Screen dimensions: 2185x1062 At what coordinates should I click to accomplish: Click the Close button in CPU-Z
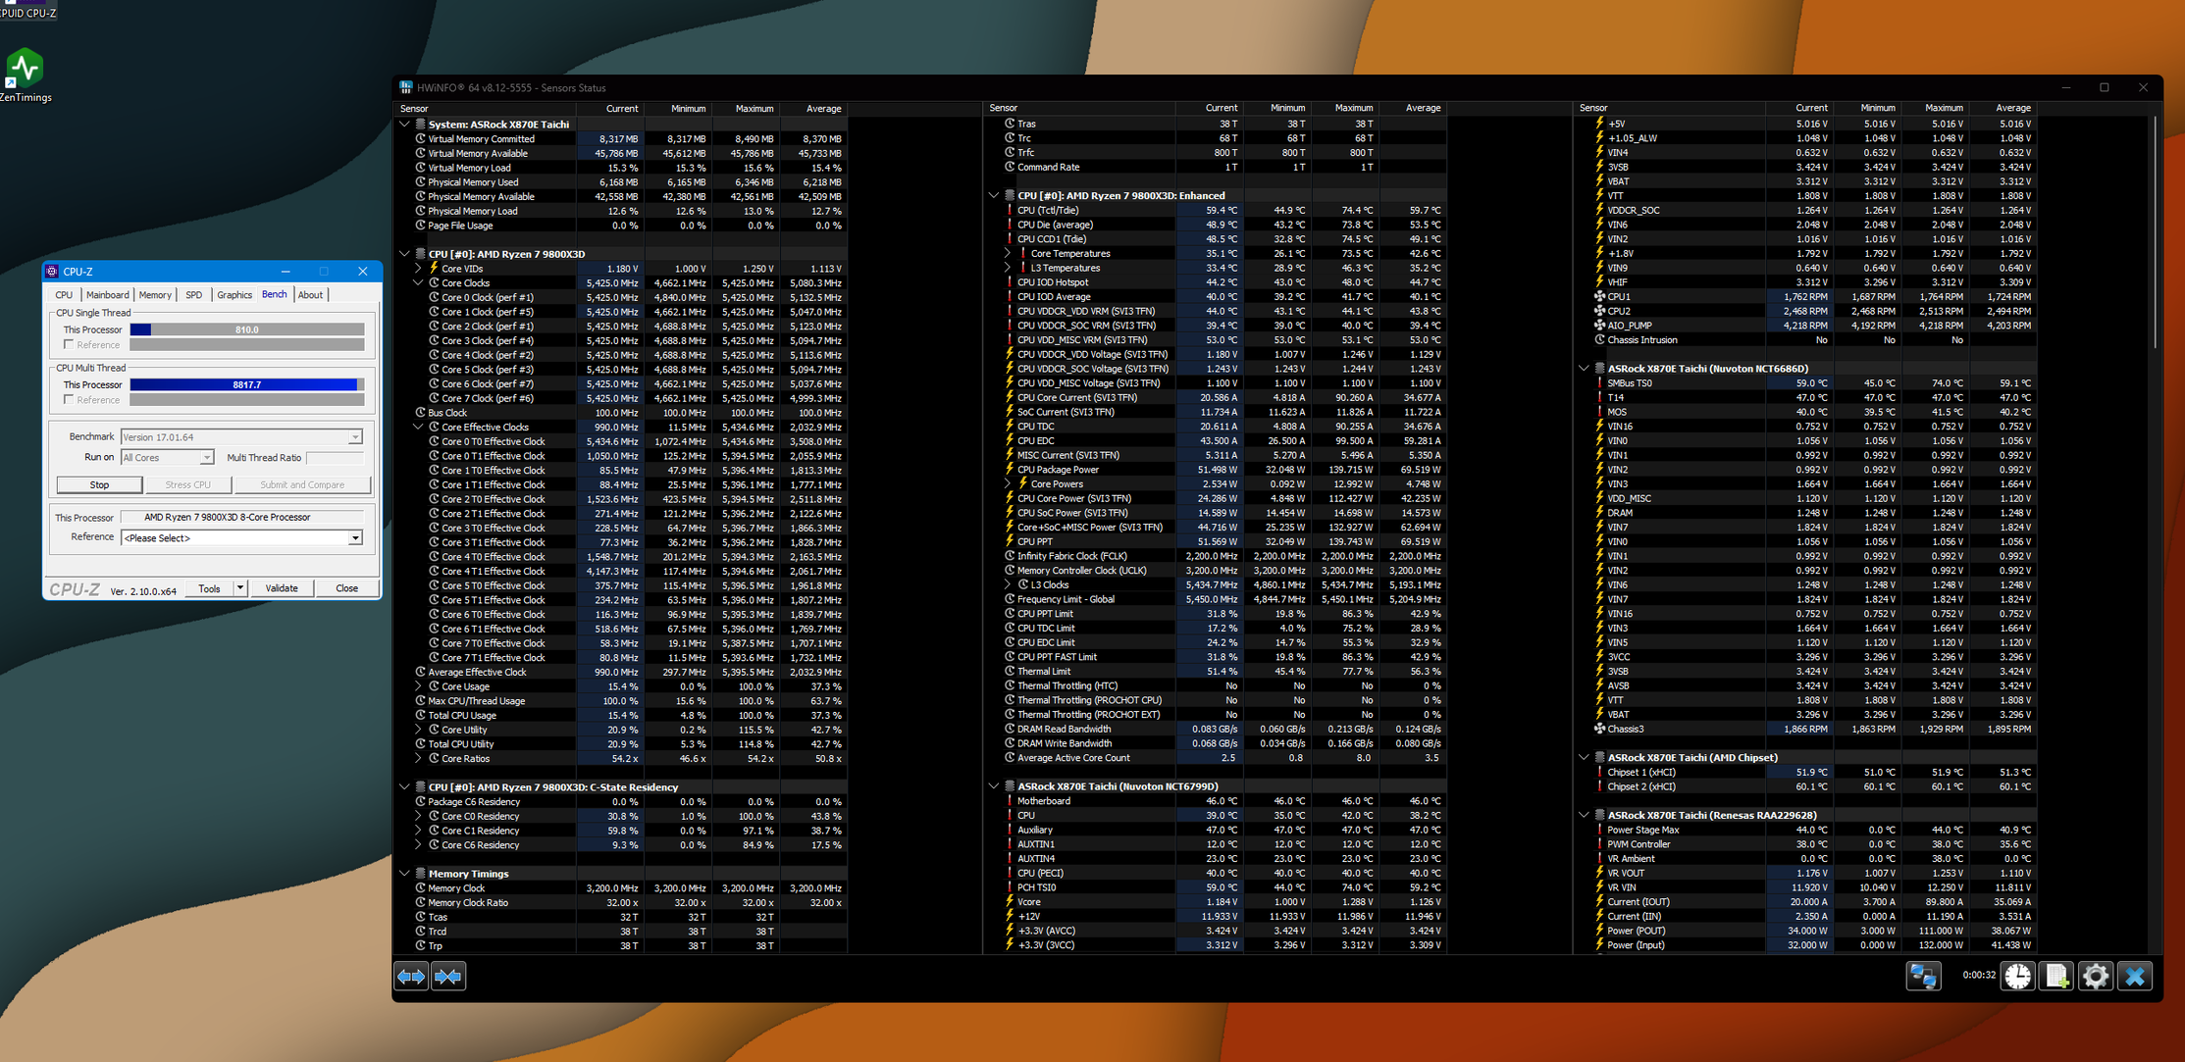pyautogui.click(x=346, y=588)
